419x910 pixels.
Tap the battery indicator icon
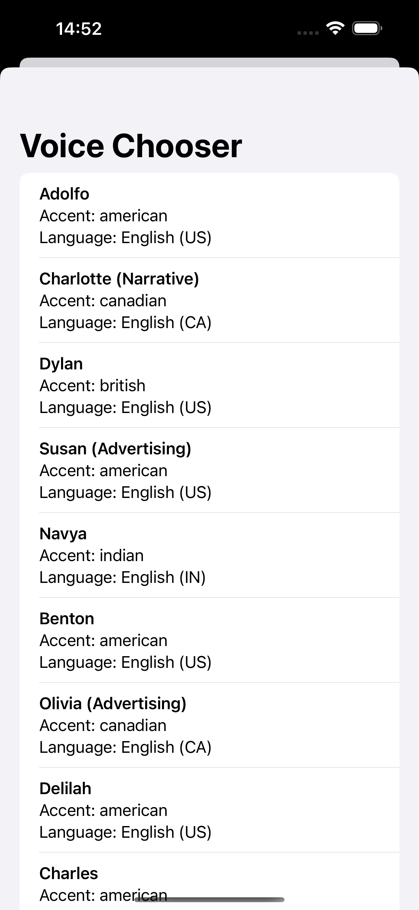(x=367, y=28)
